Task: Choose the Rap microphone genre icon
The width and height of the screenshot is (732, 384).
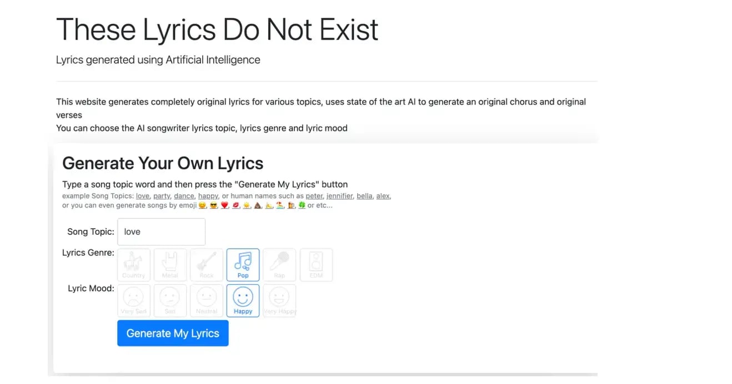Action: [x=279, y=265]
